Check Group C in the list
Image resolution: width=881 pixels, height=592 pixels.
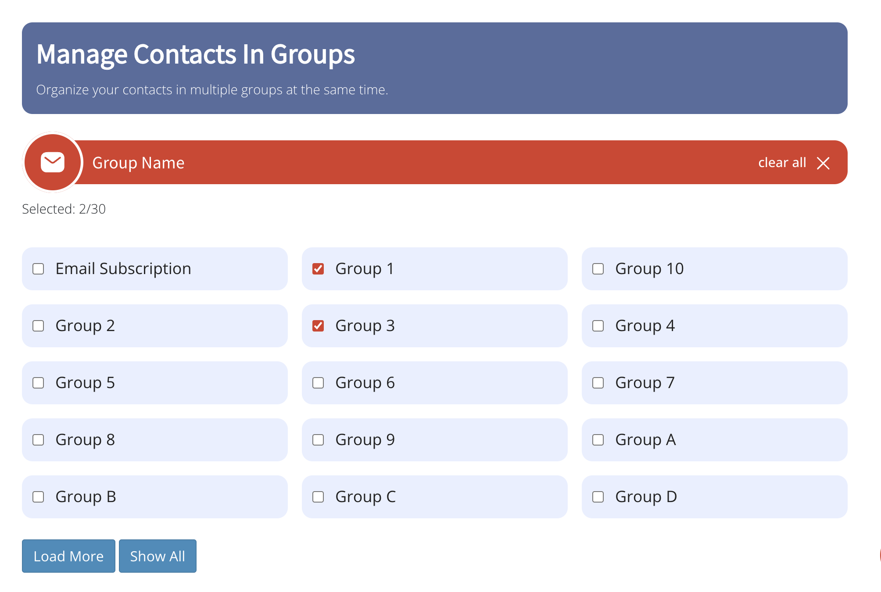(x=318, y=496)
